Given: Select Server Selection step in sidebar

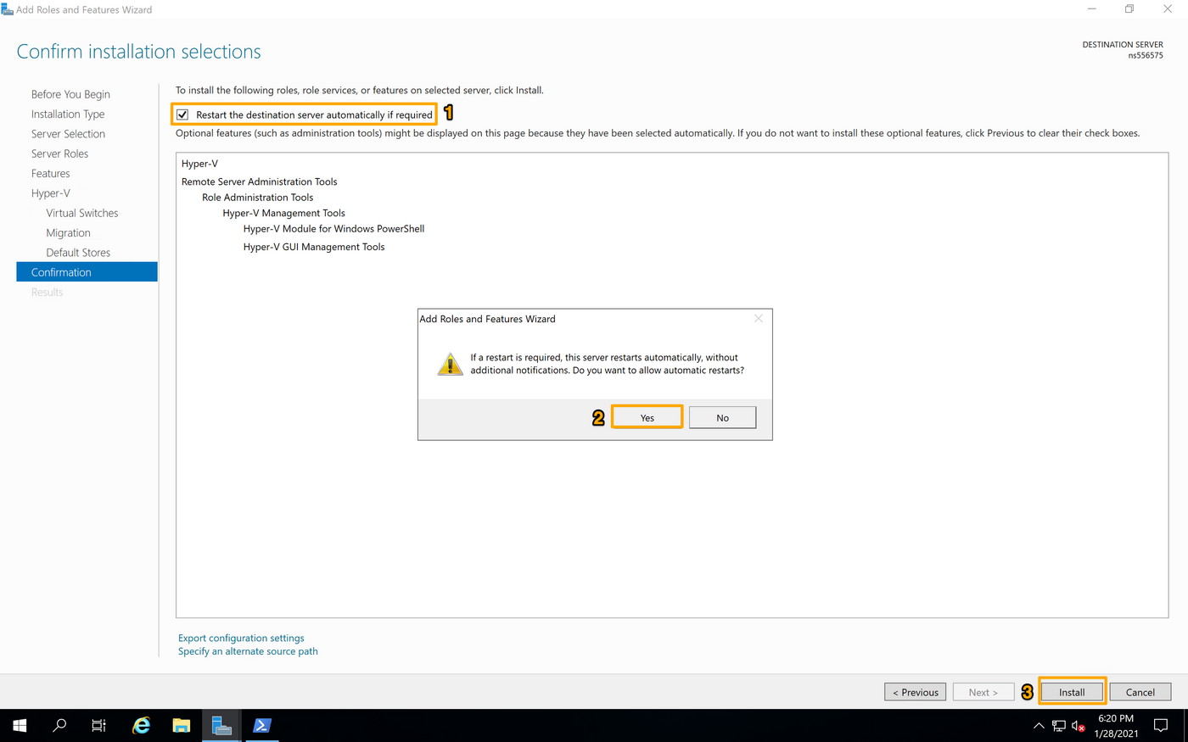Looking at the screenshot, I should coord(68,133).
